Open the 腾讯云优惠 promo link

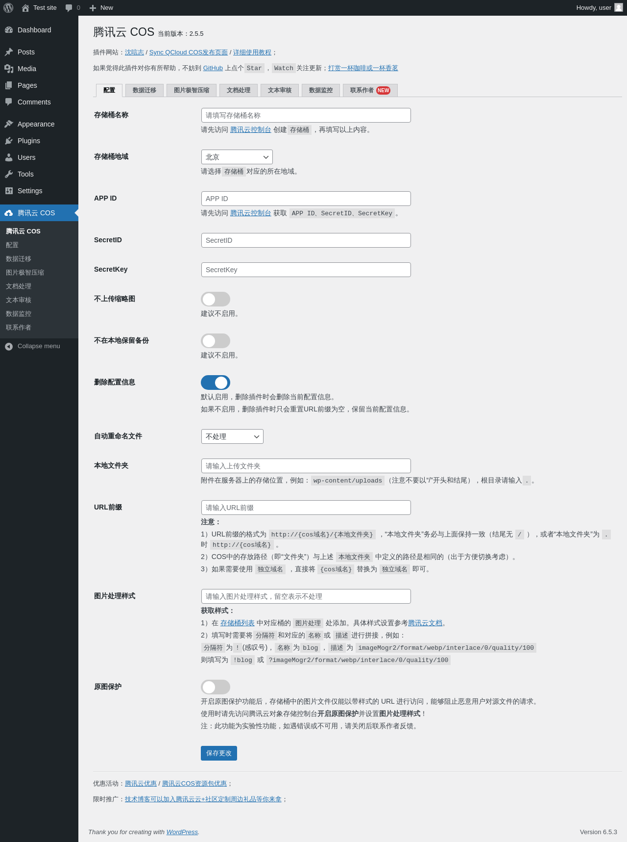(141, 784)
